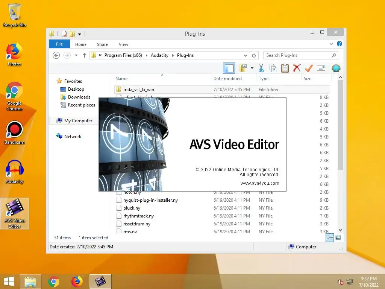The width and height of the screenshot is (385, 289).
Task: Open the View ribbon tab
Action: click(123, 44)
